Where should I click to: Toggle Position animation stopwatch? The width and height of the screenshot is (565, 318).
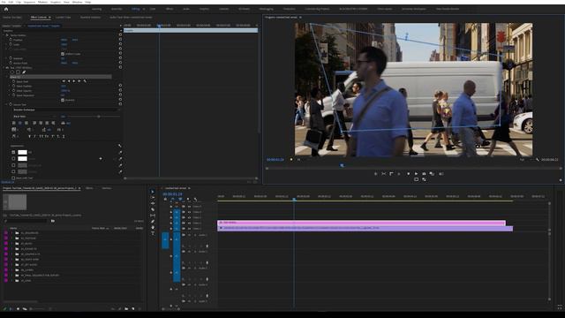(11, 40)
